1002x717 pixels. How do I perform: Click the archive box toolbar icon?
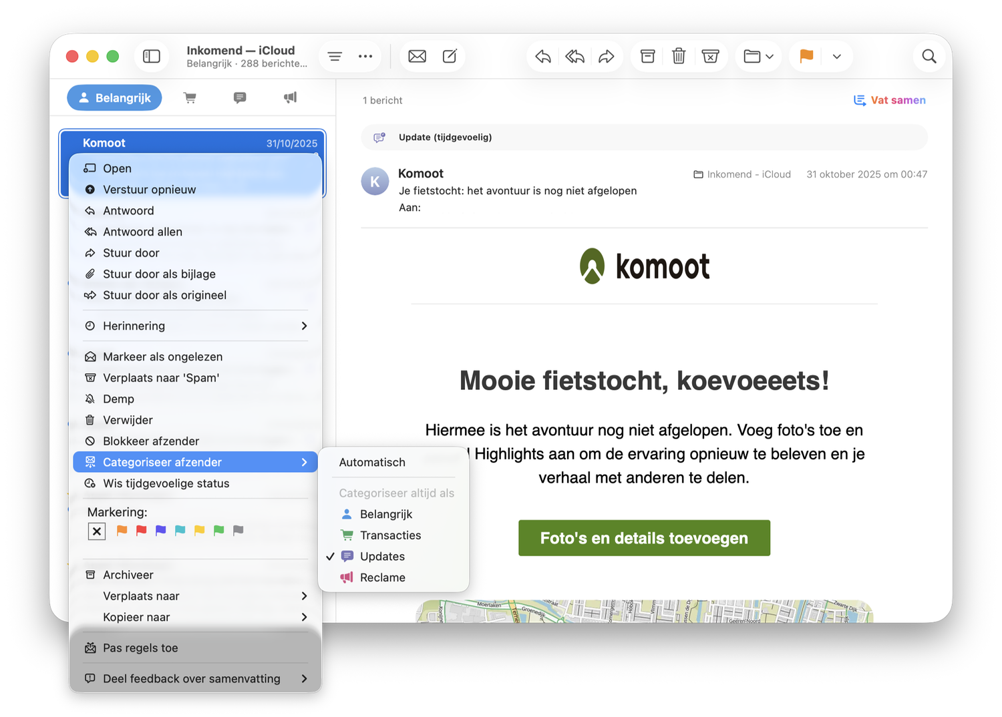click(647, 57)
